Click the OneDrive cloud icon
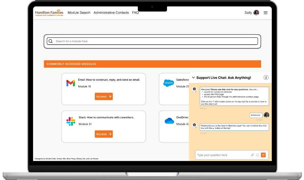The height and width of the screenshot is (180, 304). click(x=169, y=121)
